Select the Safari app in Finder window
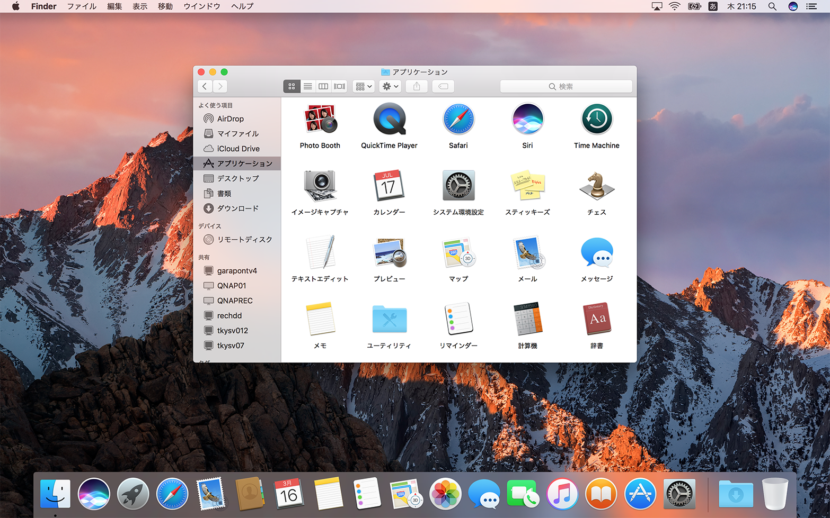830x518 pixels. pyautogui.click(x=458, y=120)
